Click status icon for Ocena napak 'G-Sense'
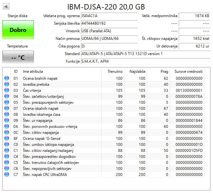 click(x=7, y=139)
